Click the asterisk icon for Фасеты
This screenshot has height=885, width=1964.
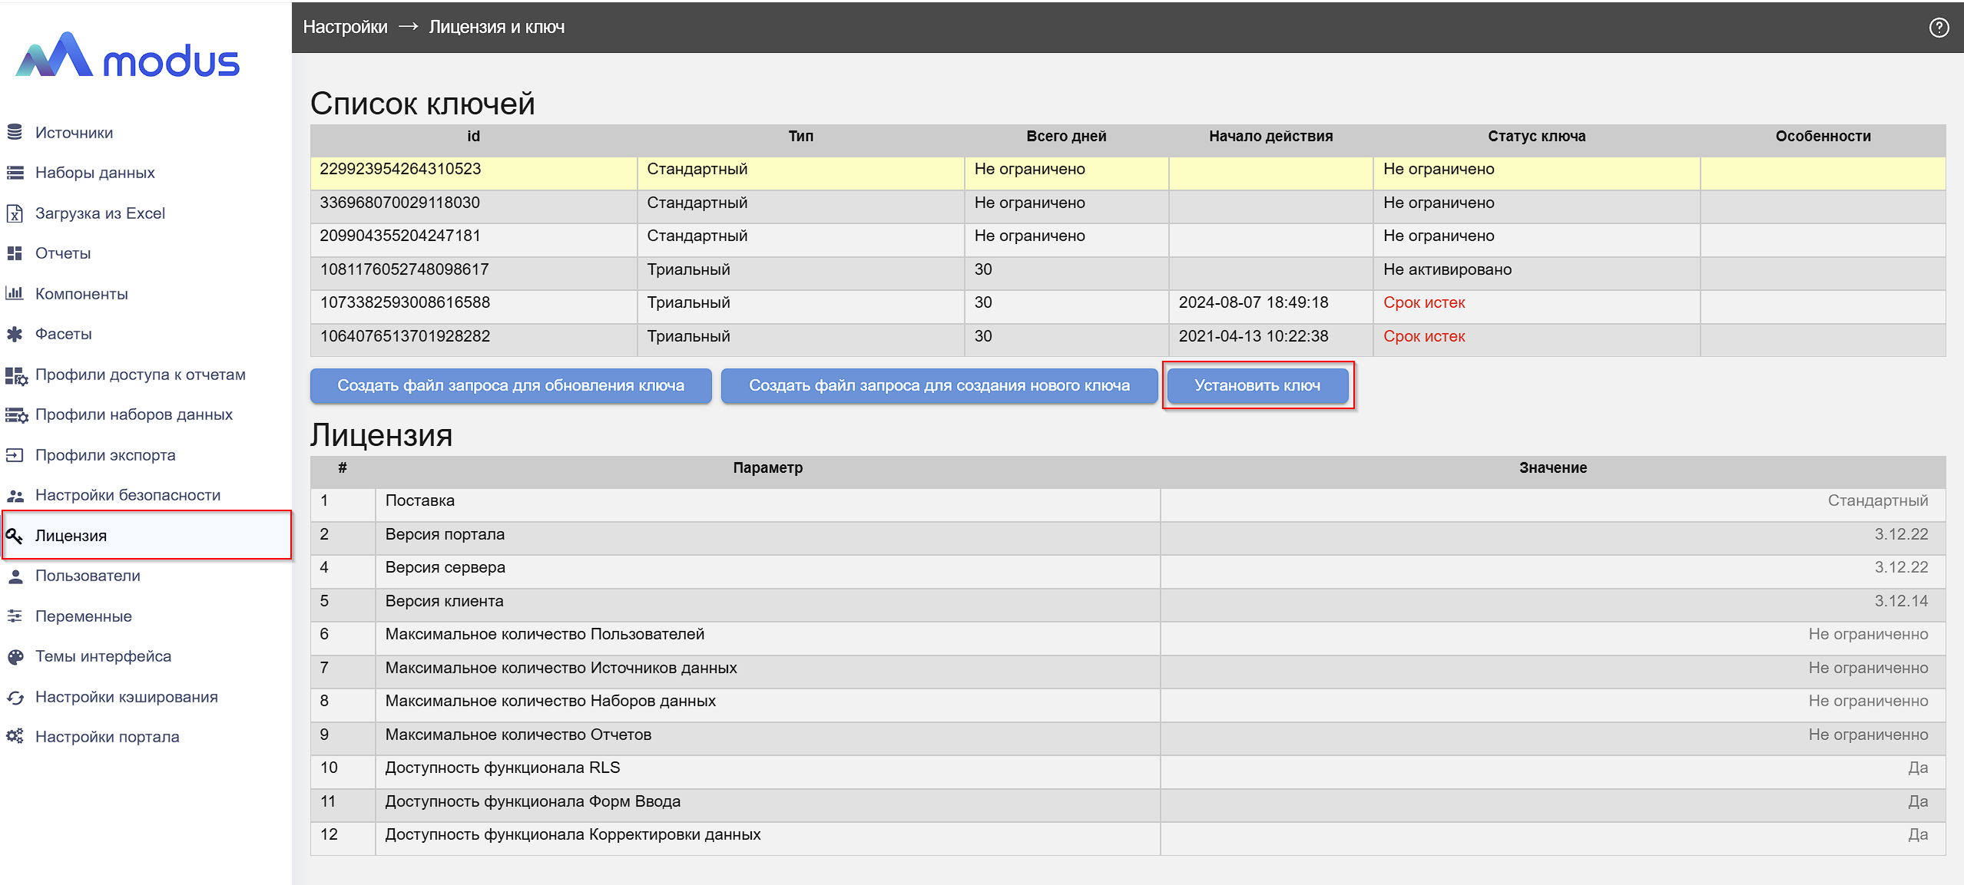click(x=15, y=334)
